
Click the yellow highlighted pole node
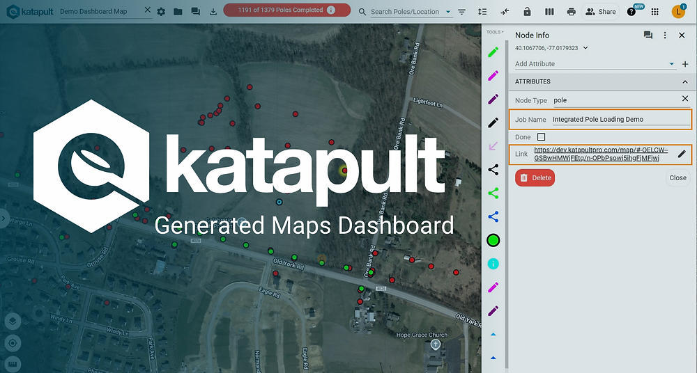[344, 170]
